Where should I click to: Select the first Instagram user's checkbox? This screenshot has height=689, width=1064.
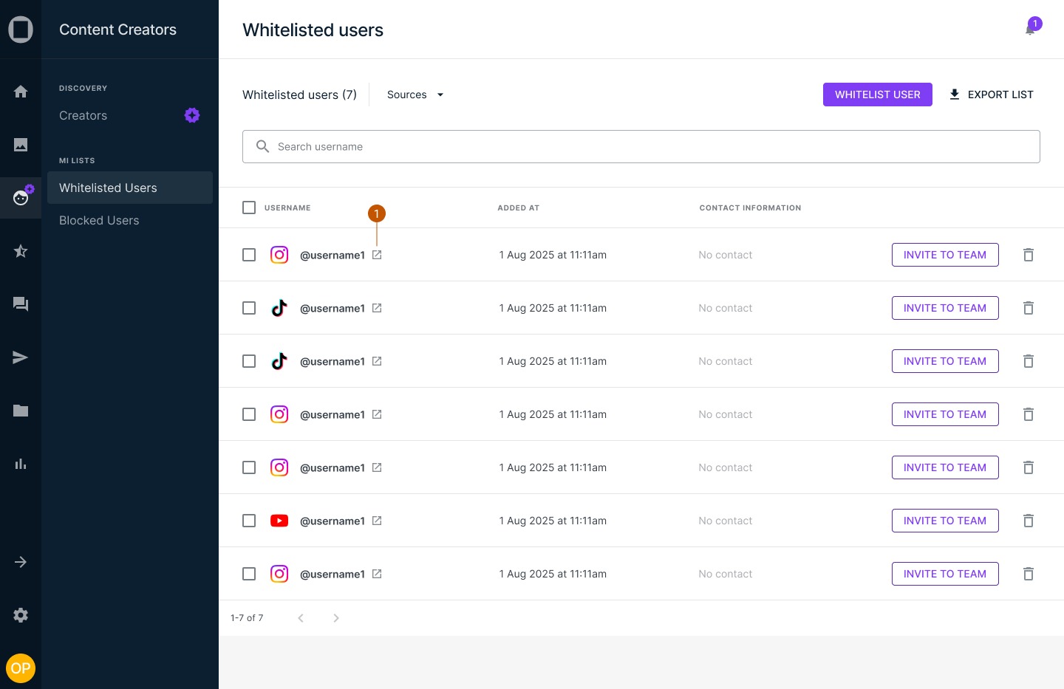[249, 255]
